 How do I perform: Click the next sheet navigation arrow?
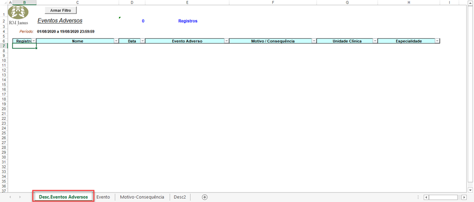pyautogui.click(x=20, y=197)
